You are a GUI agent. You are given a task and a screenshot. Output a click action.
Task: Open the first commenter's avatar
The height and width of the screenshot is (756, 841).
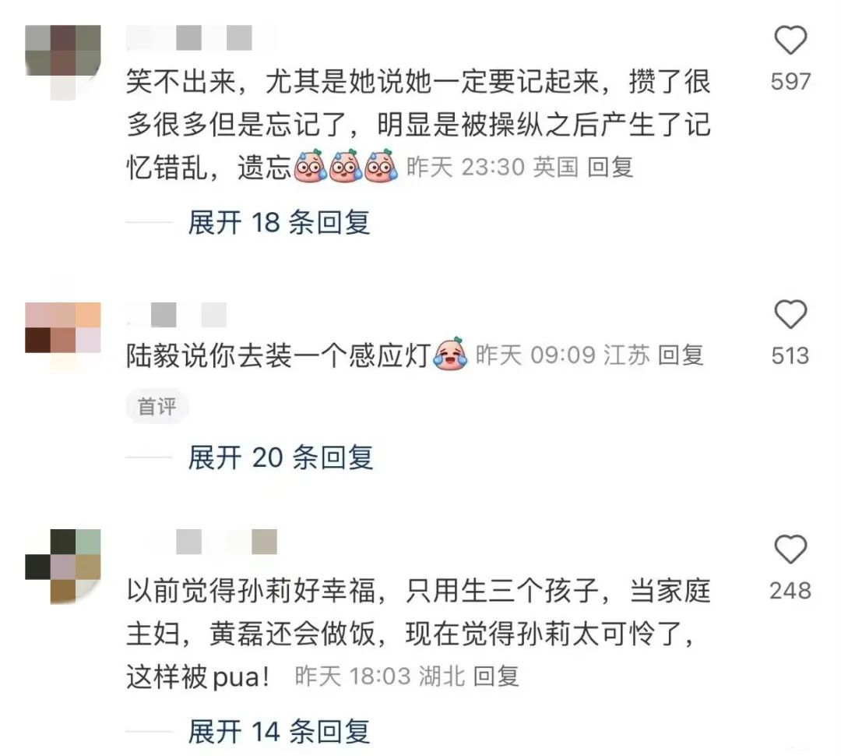[x=63, y=62]
